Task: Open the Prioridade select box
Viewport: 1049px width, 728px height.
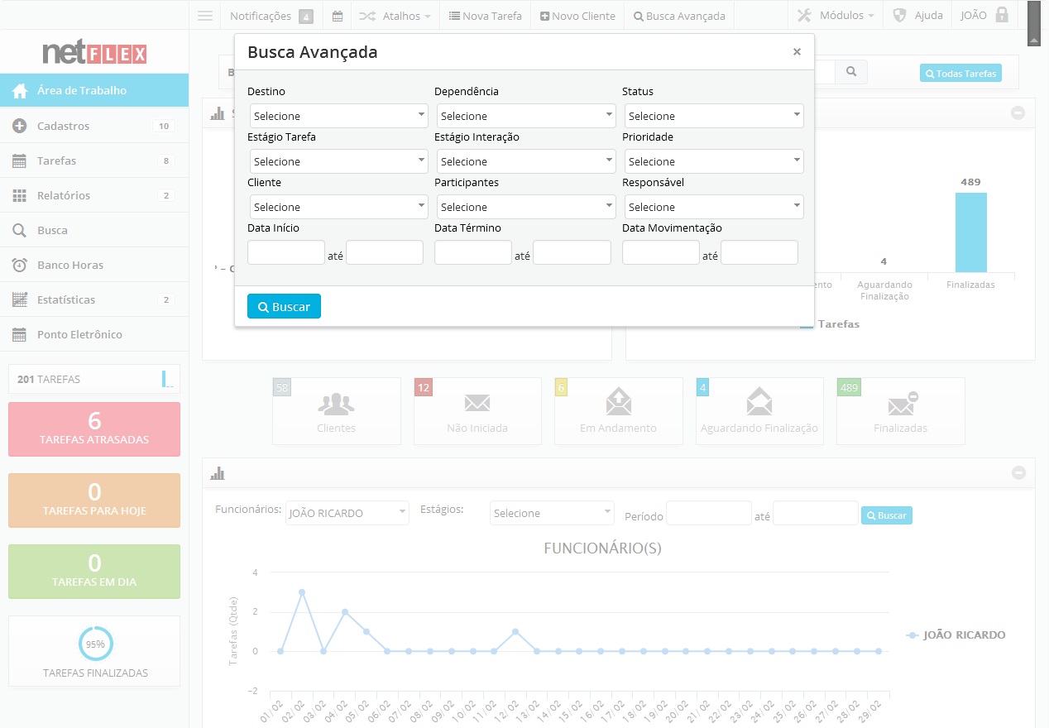Action: point(713,161)
